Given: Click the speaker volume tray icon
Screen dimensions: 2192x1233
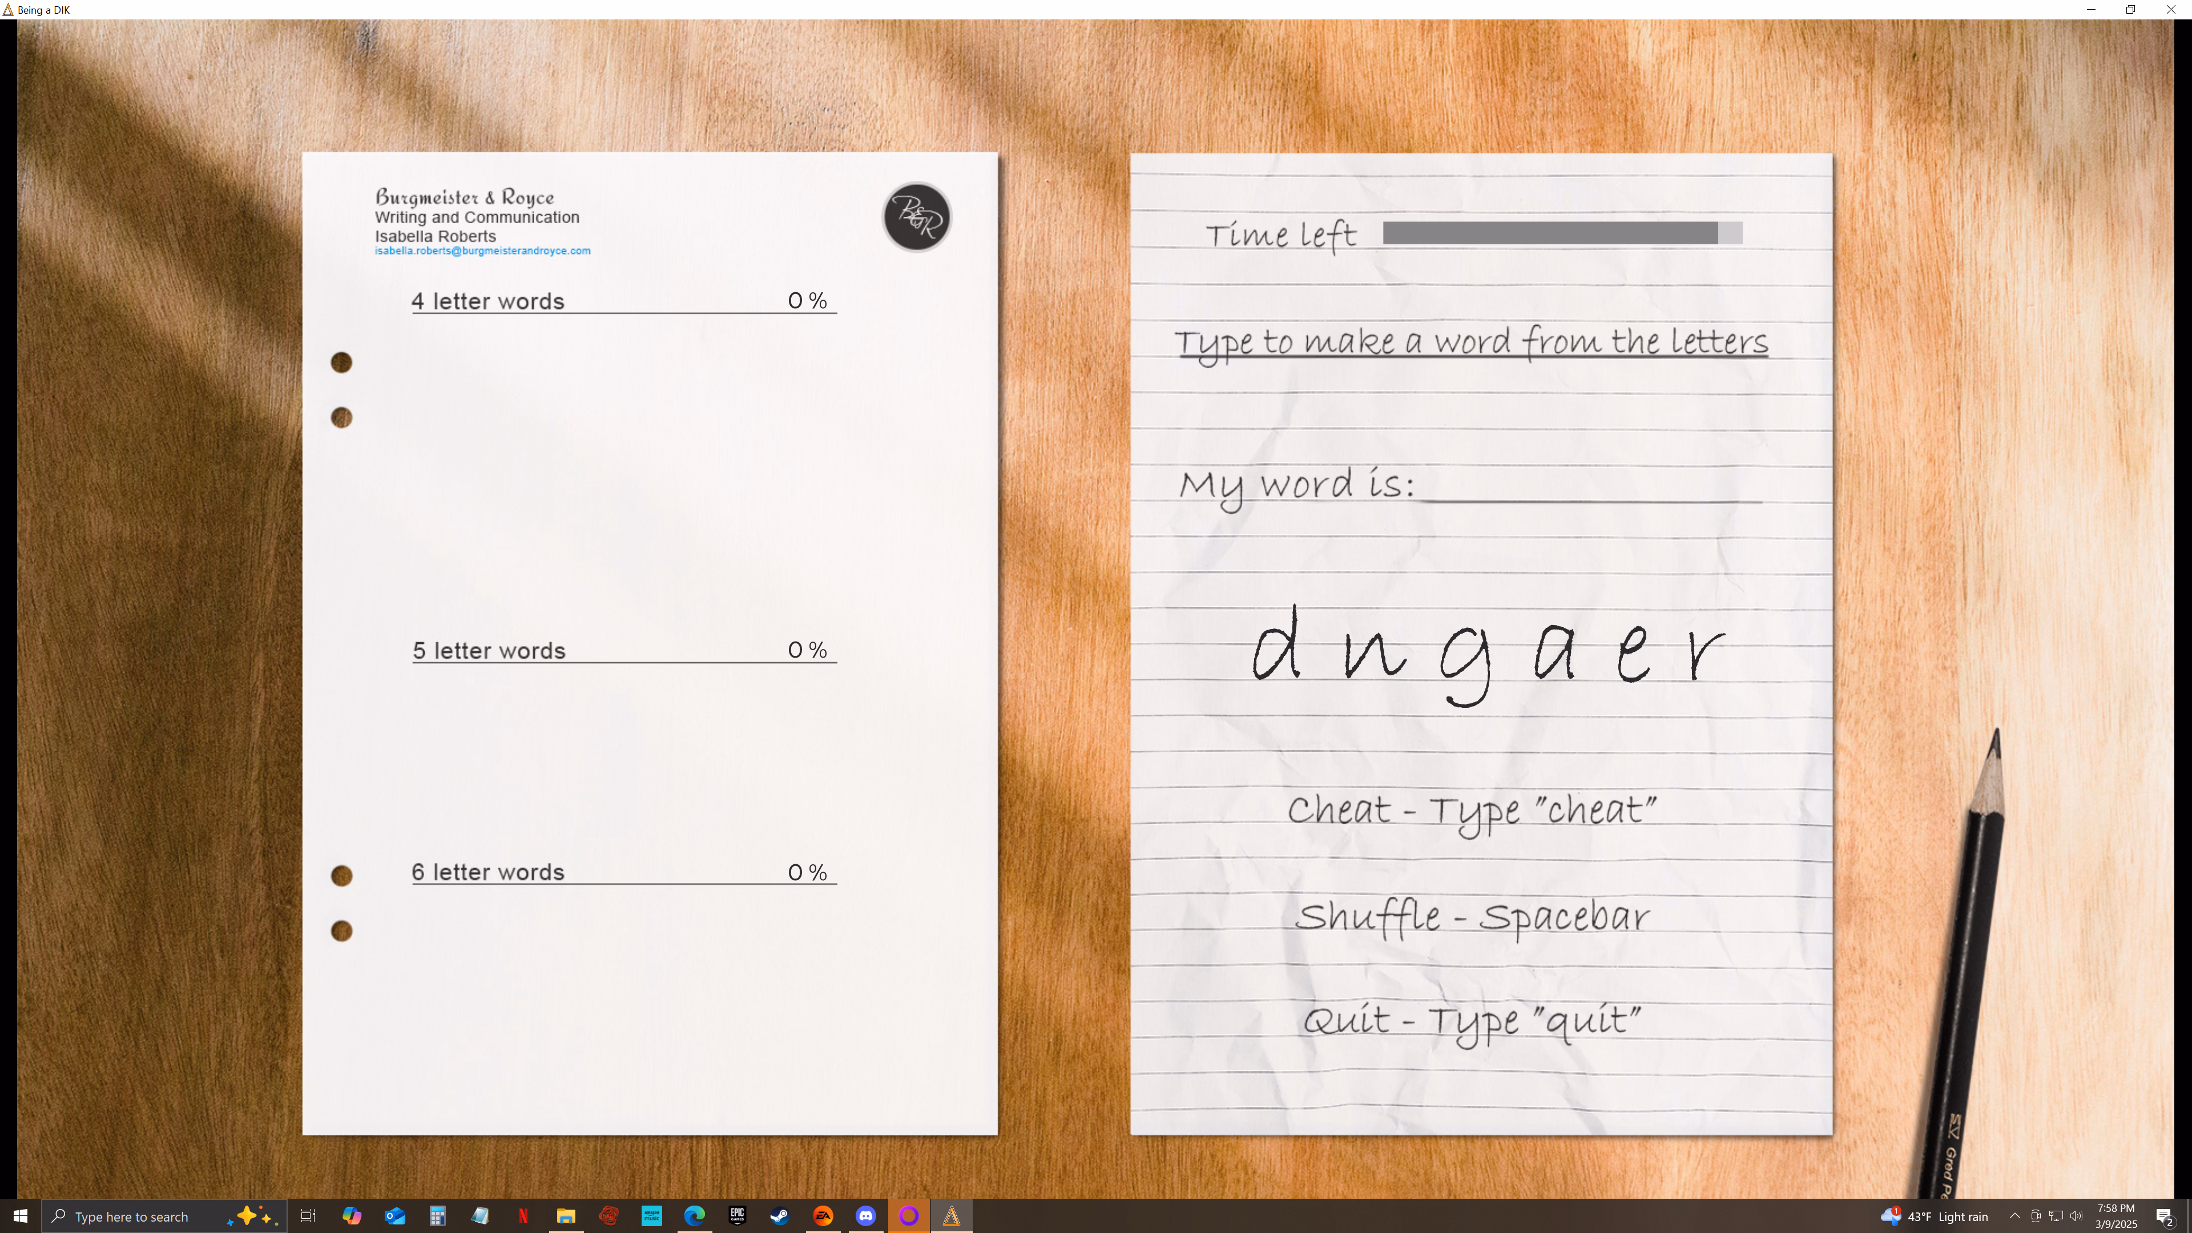Looking at the screenshot, I should tap(2076, 1216).
